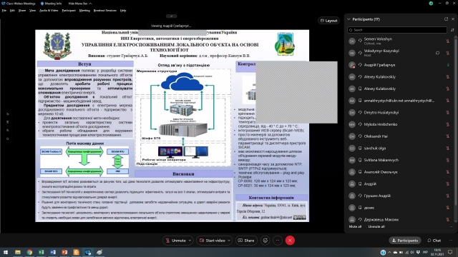Open PowerPoint from the taskbar
The width and height of the screenshot is (458, 257).
point(64,252)
